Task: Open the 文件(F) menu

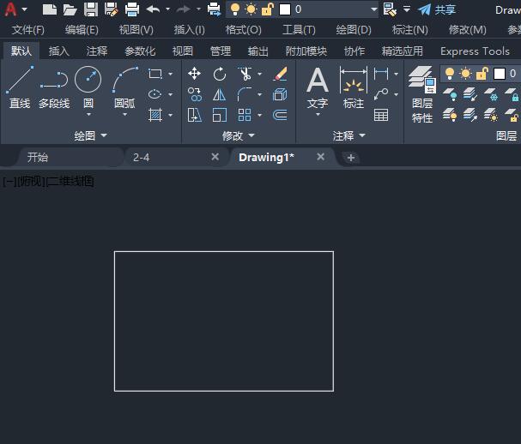Action: point(28,30)
